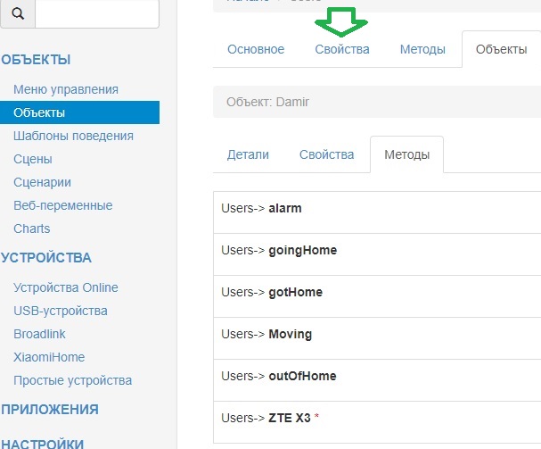Select Объекты in the sidebar
The height and width of the screenshot is (449, 541).
(39, 112)
